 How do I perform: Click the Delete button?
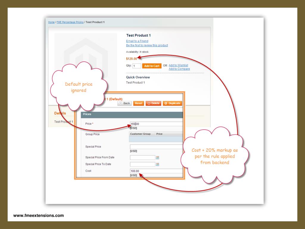(x=153, y=103)
